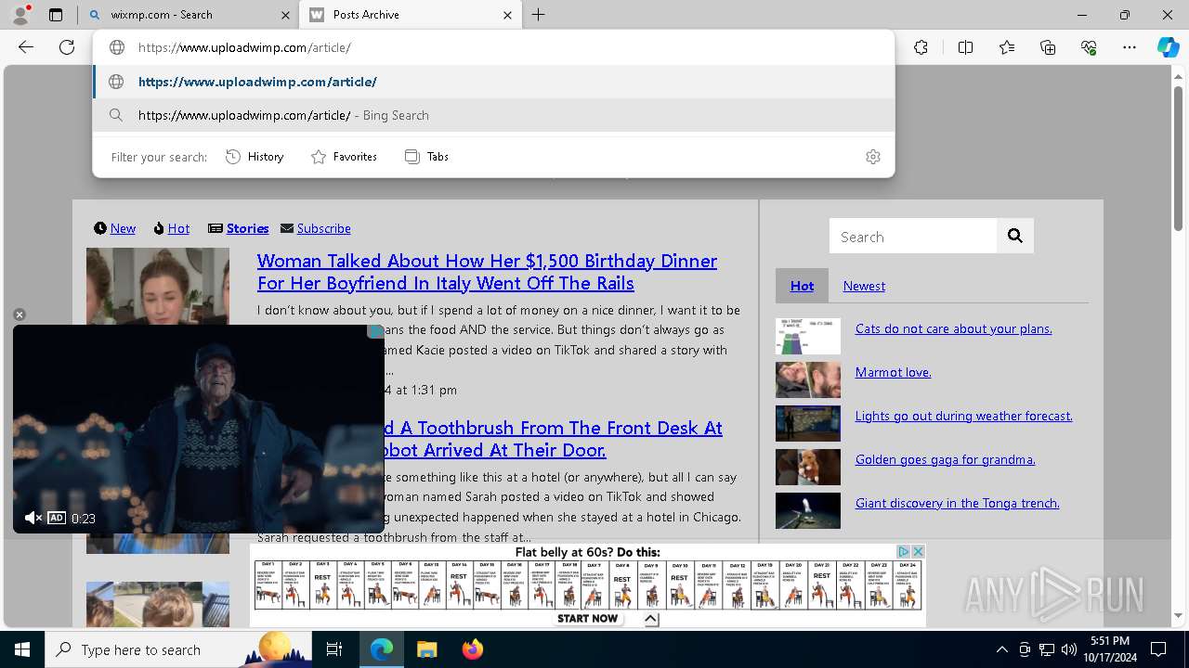Click the site search magnifier button
This screenshot has height=668, width=1189.
(x=1015, y=237)
